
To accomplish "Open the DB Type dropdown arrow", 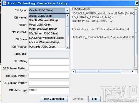I will tap(67, 10).
